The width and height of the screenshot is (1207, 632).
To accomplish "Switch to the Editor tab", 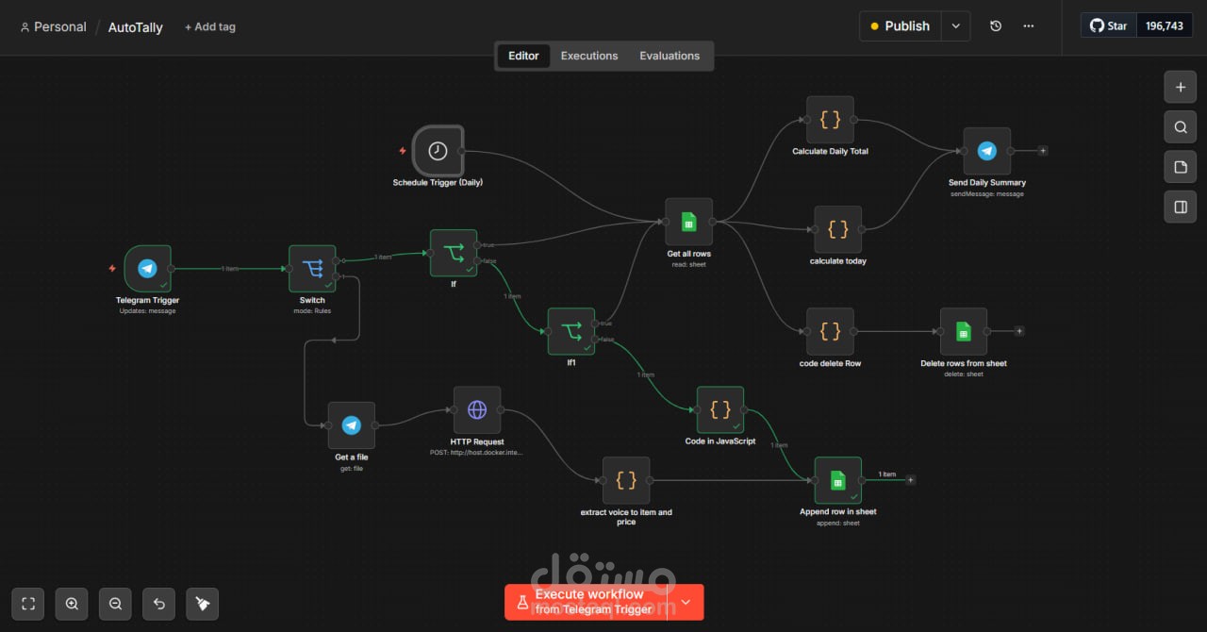I will click(523, 56).
